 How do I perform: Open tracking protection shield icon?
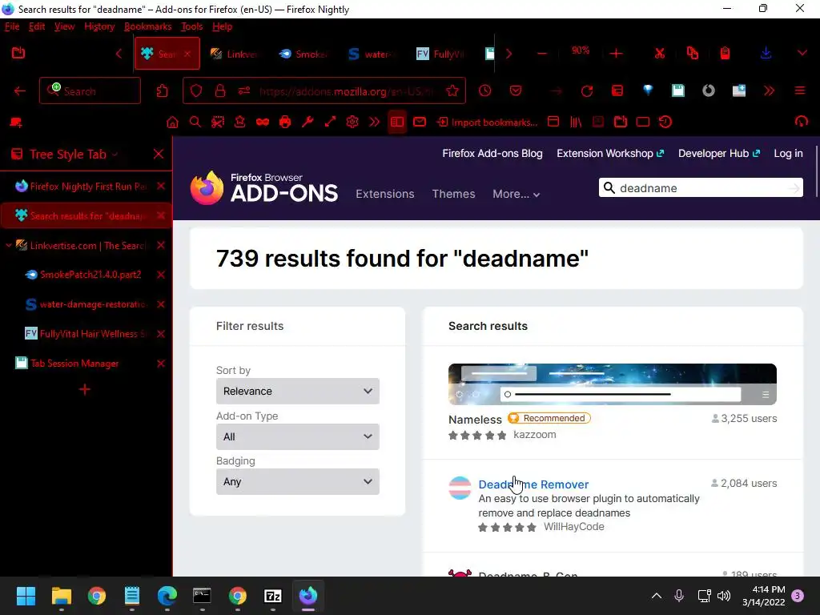[x=196, y=91]
